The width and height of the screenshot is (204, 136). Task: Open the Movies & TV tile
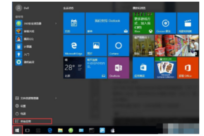pyautogui.click(x=188, y=23)
